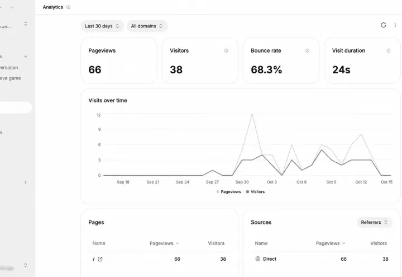This screenshot has width=402, height=277.
Task: Open the account switcher at sidebar bottom
Action: click(25, 265)
